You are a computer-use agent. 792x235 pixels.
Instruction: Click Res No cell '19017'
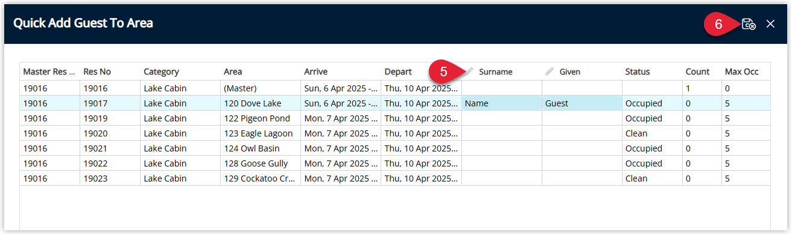[x=110, y=103]
